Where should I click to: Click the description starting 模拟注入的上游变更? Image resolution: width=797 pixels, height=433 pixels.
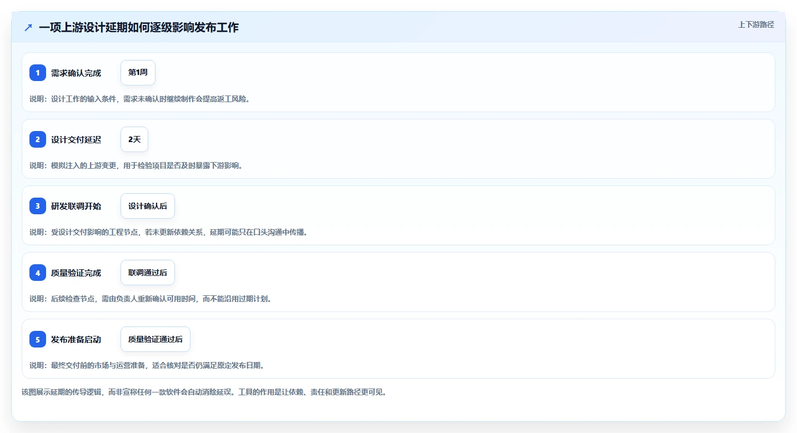click(x=136, y=165)
